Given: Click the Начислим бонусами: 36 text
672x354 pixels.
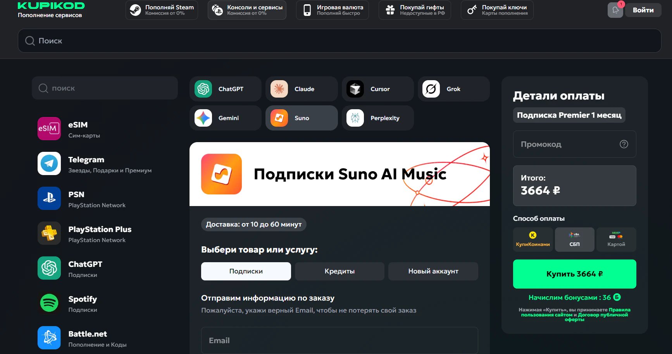Looking at the screenshot, I should click(575, 297).
